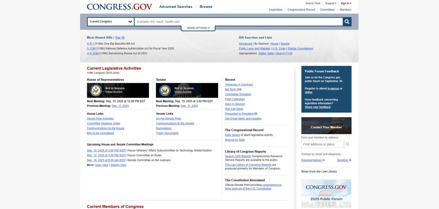
Task: Click into the main search field
Action: 238,22
